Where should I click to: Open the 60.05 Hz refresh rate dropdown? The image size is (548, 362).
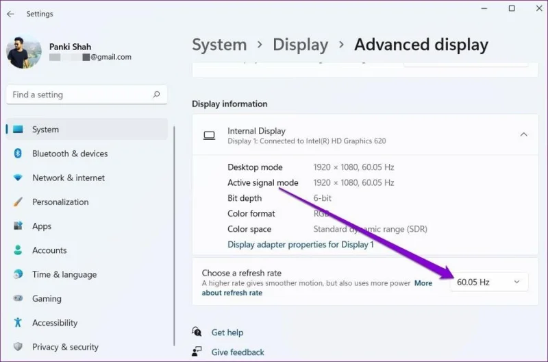(x=489, y=282)
